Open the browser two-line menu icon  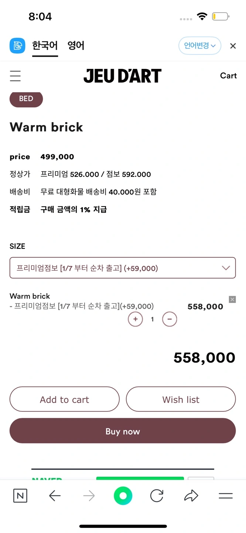click(225, 496)
